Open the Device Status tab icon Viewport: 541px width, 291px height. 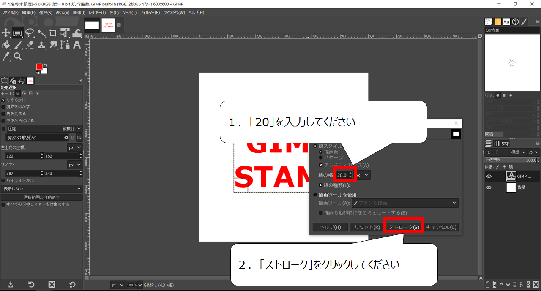pyautogui.click(x=13, y=81)
